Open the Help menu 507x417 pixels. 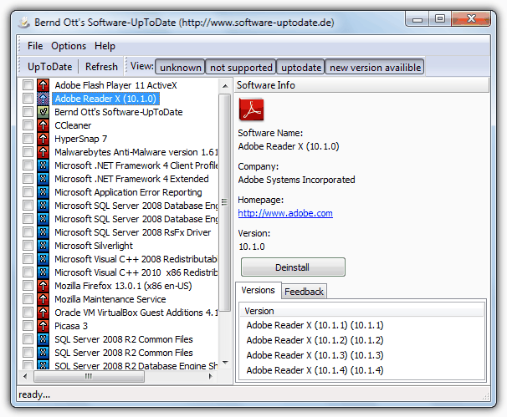tap(105, 46)
